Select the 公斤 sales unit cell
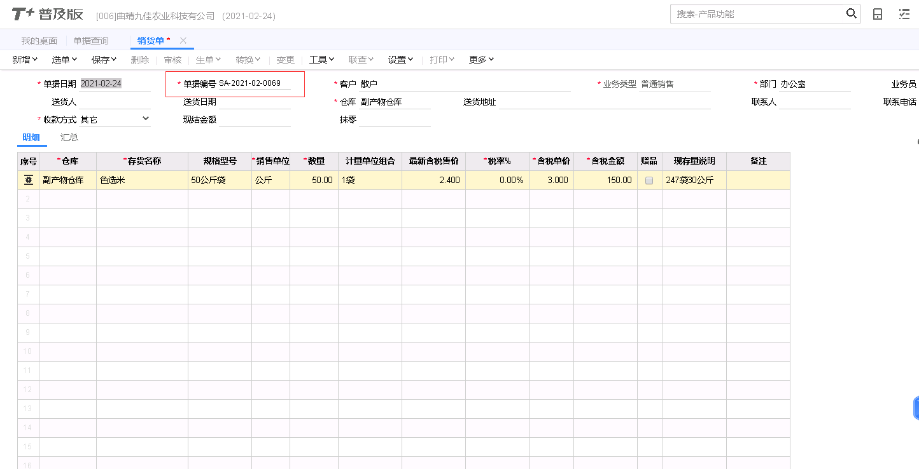 point(271,180)
